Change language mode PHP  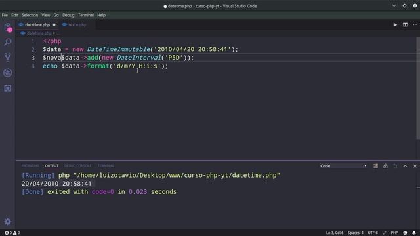point(394,233)
